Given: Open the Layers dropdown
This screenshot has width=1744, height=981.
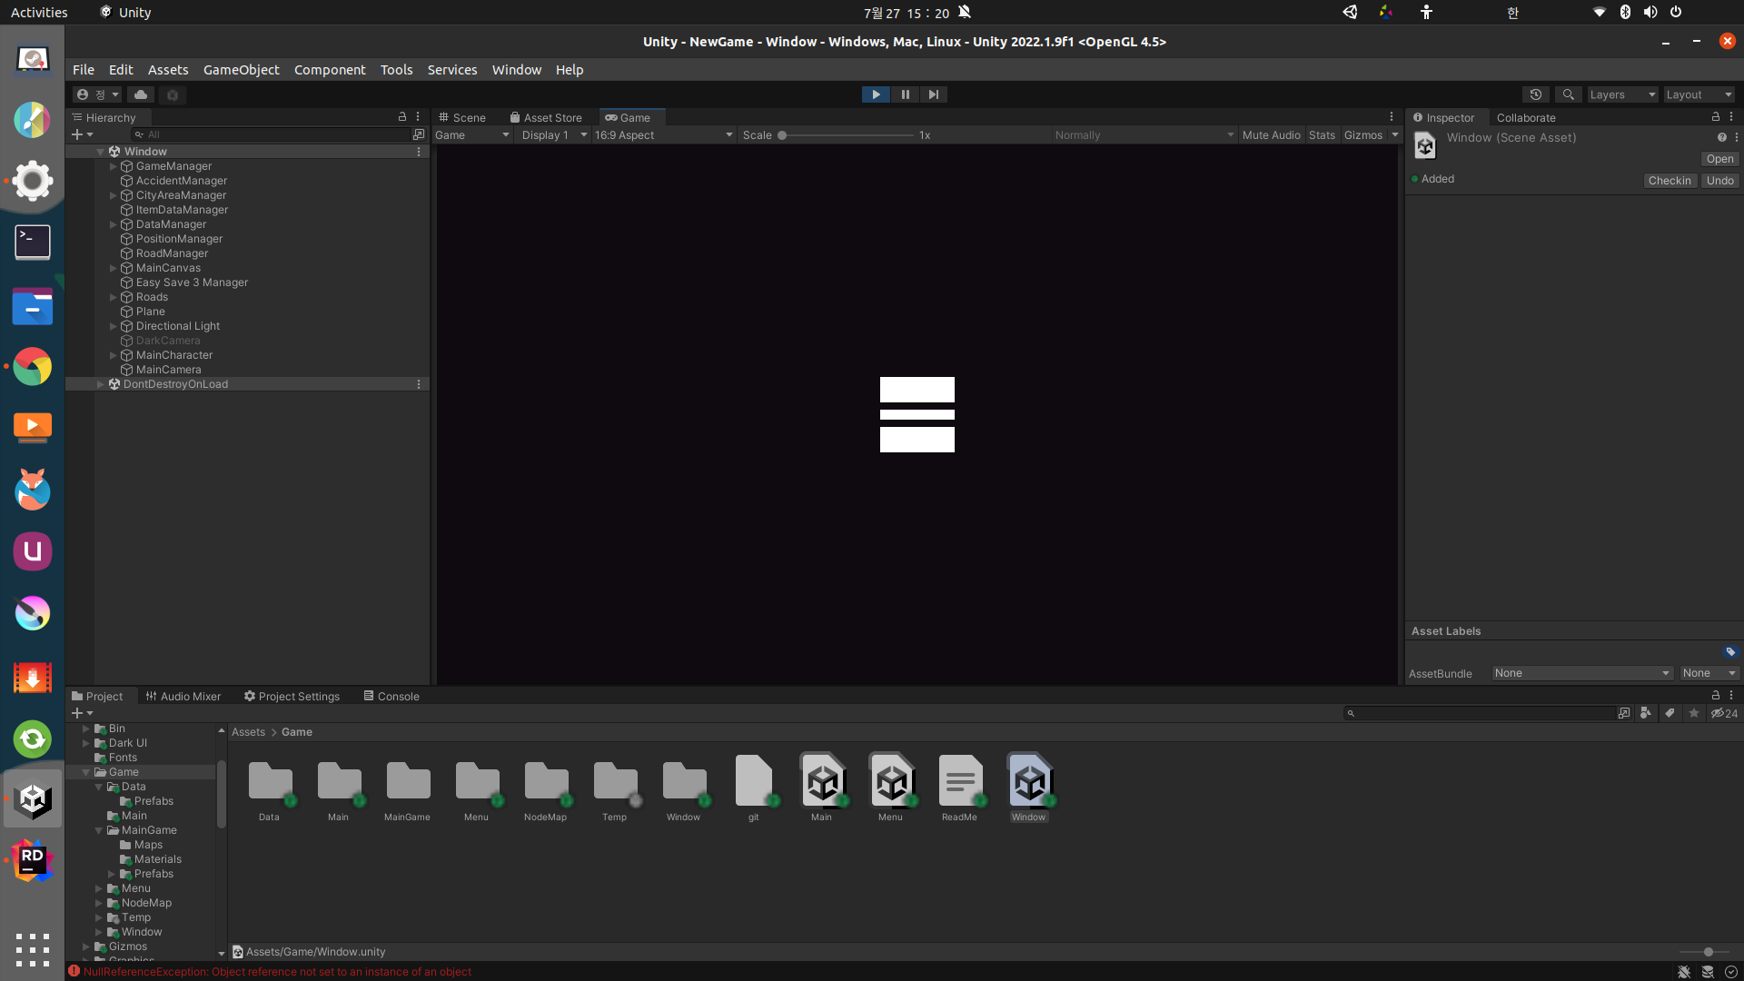Looking at the screenshot, I should [x=1621, y=94].
